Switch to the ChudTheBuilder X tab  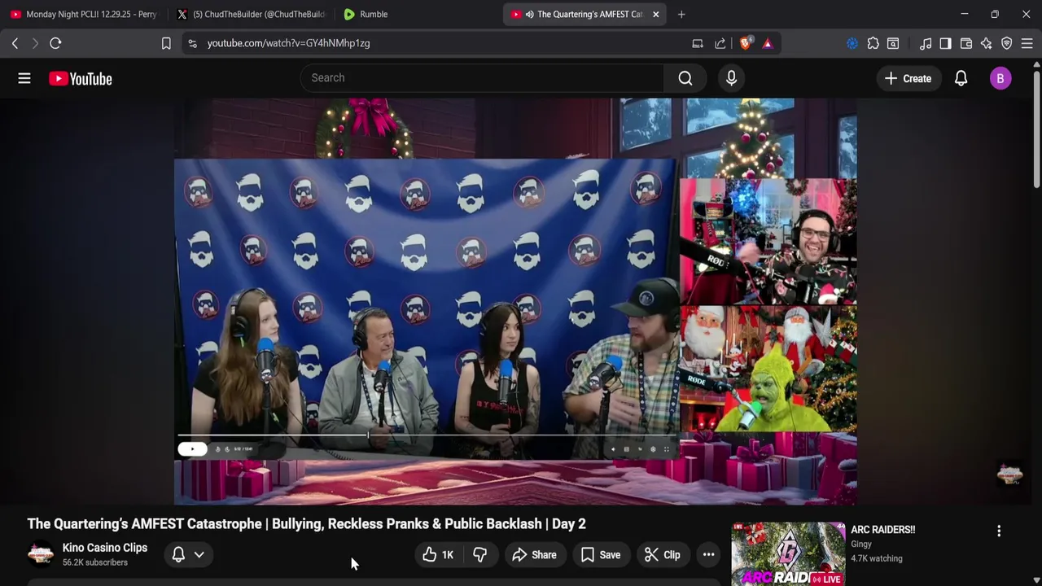pyautogui.click(x=251, y=14)
